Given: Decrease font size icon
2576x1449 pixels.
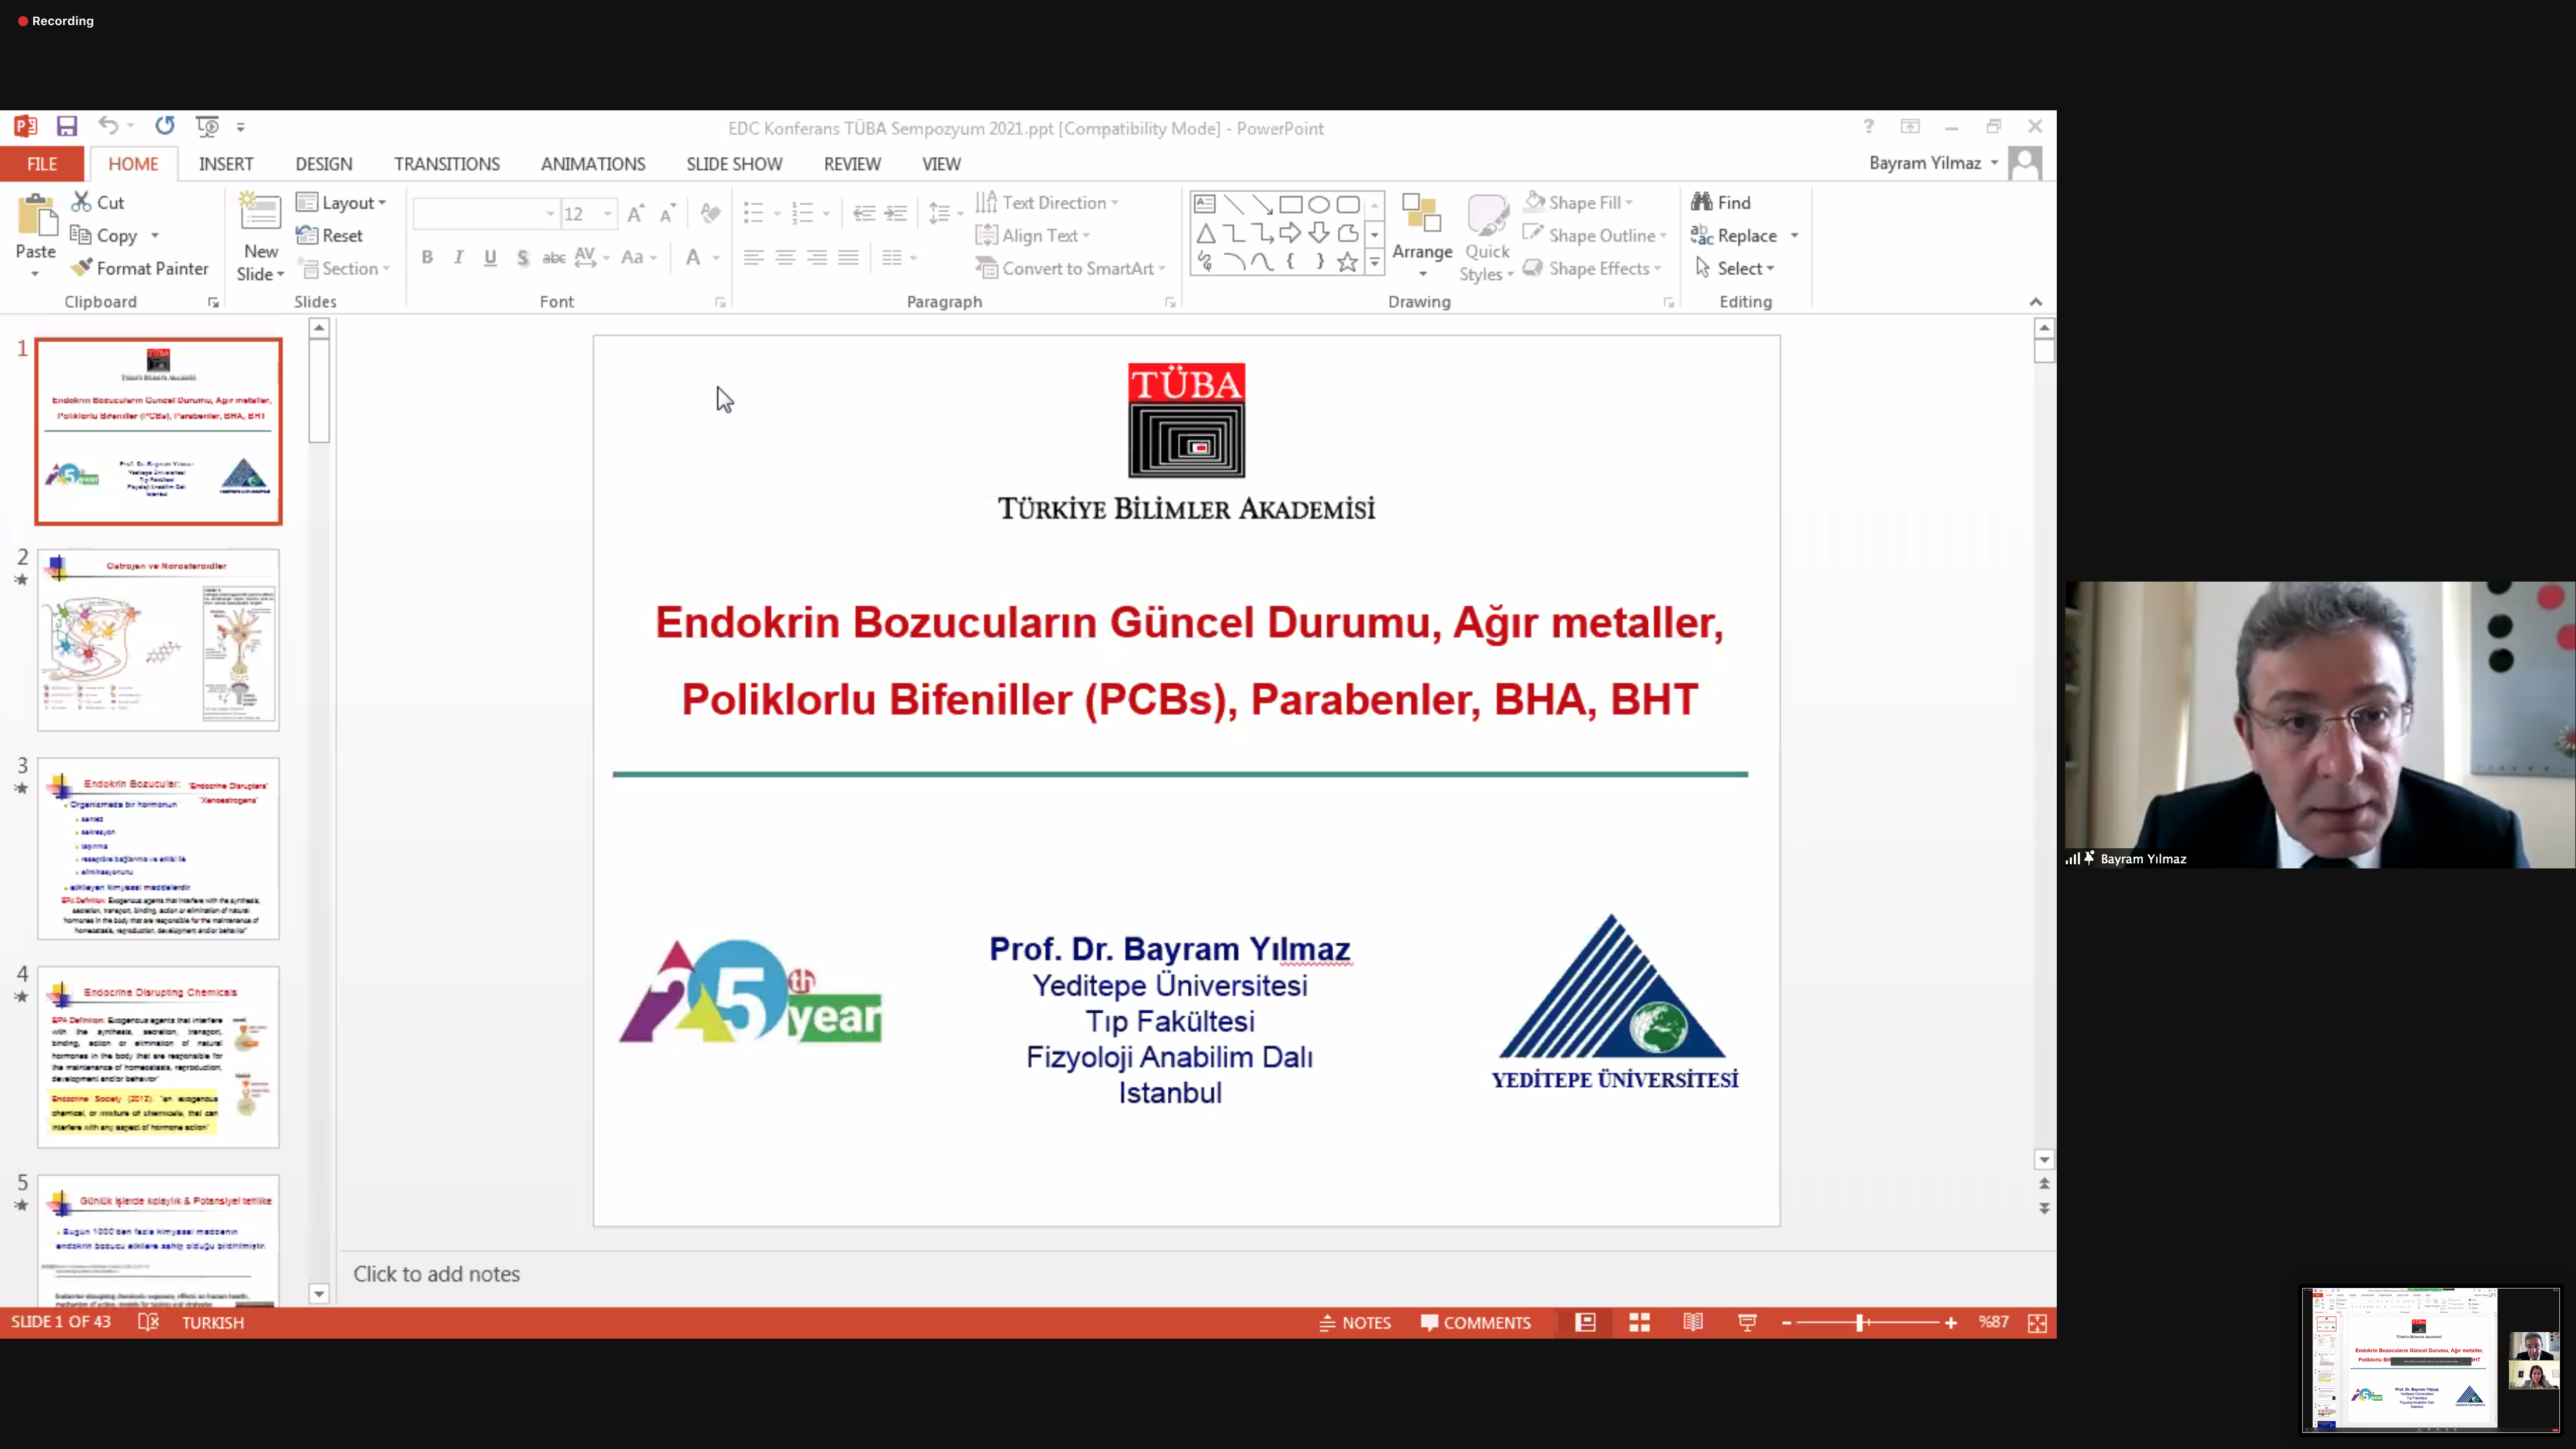Looking at the screenshot, I should 667,213.
